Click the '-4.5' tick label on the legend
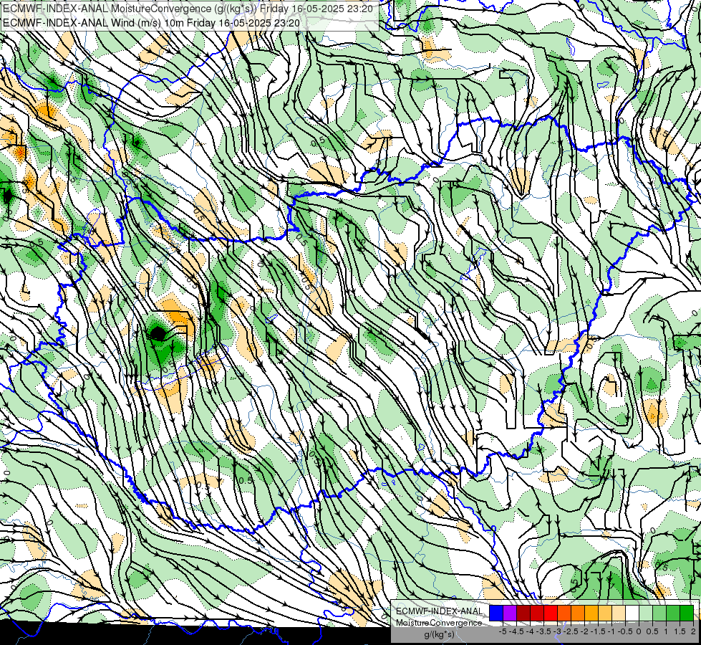Image resolution: width=701 pixels, height=645 pixels. pos(516,631)
